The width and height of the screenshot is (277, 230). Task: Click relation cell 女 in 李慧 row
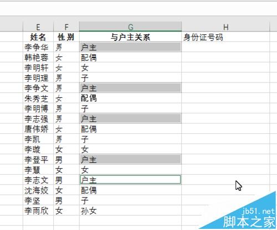click(x=130, y=170)
